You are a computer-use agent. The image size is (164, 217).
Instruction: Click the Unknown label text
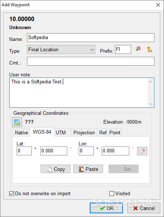(20, 27)
